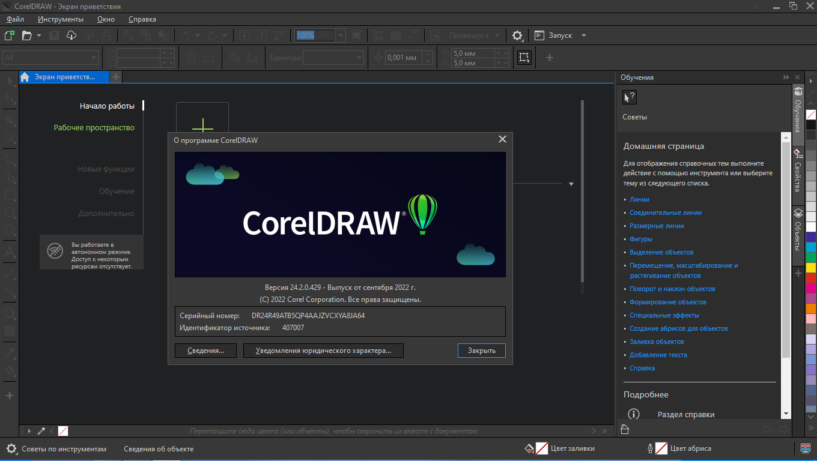Image resolution: width=817 pixels, height=461 pixels.
Task: Click the nudge distance 0,001 мм field
Action: (x=402, y=58)
